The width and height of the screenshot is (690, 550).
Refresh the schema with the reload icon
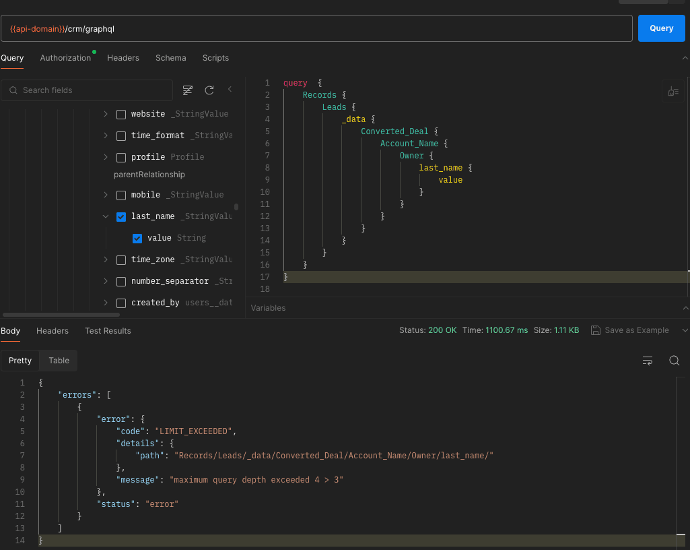click(x=209, y=90)
